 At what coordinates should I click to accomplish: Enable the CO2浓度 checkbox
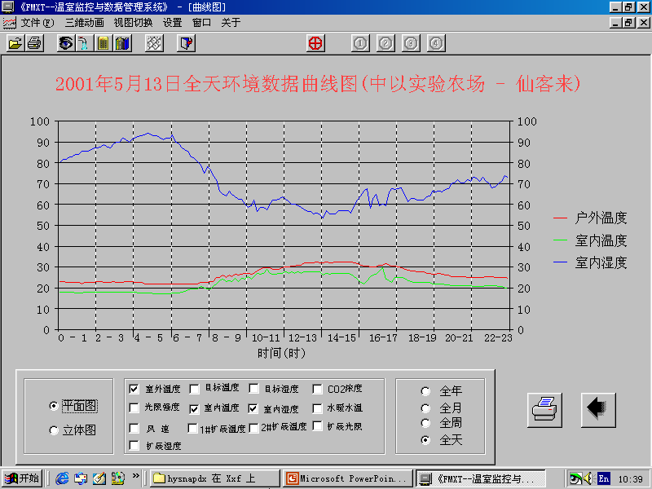tap(317, 390)
